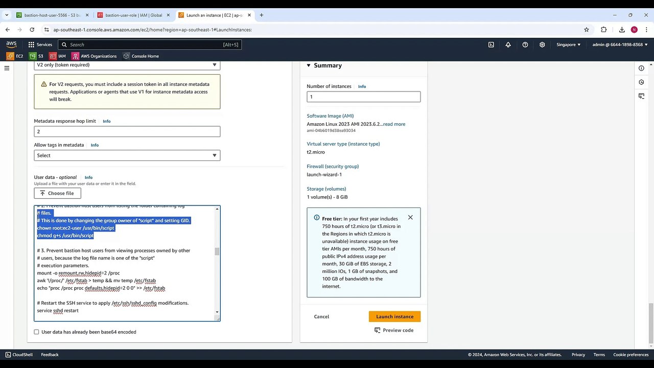Click the Metadata response hop limit field

tap(127, 131)
